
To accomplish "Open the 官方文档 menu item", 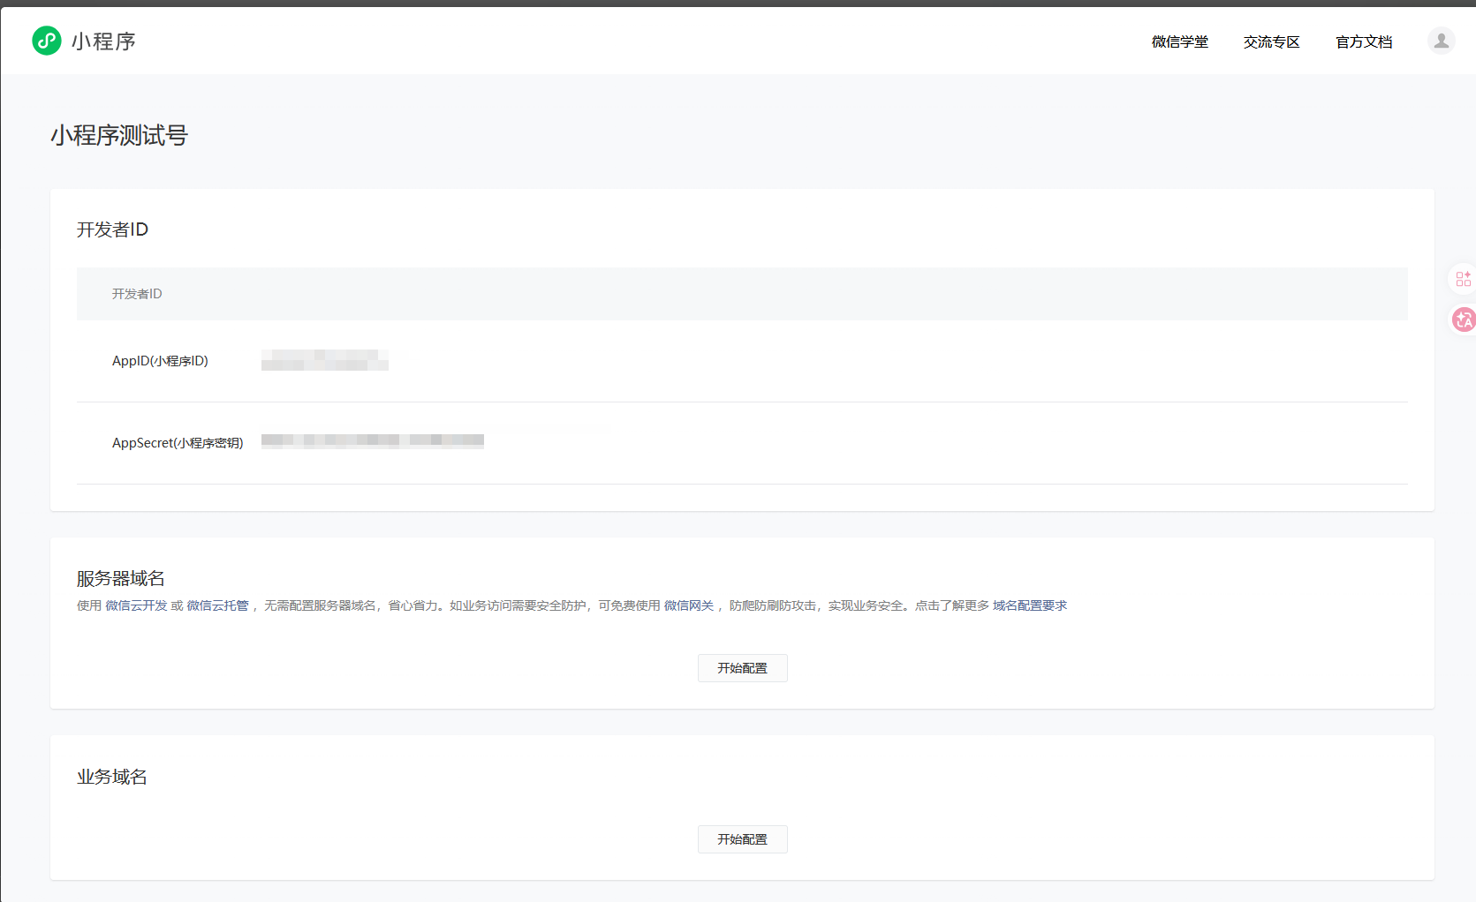I will (x=1363, y=41).
